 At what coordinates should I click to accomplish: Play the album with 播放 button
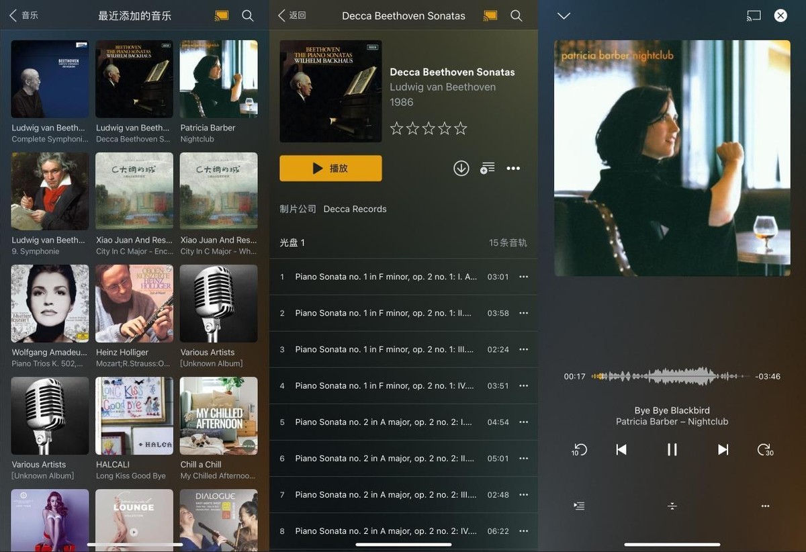click(x=330, y=169)
